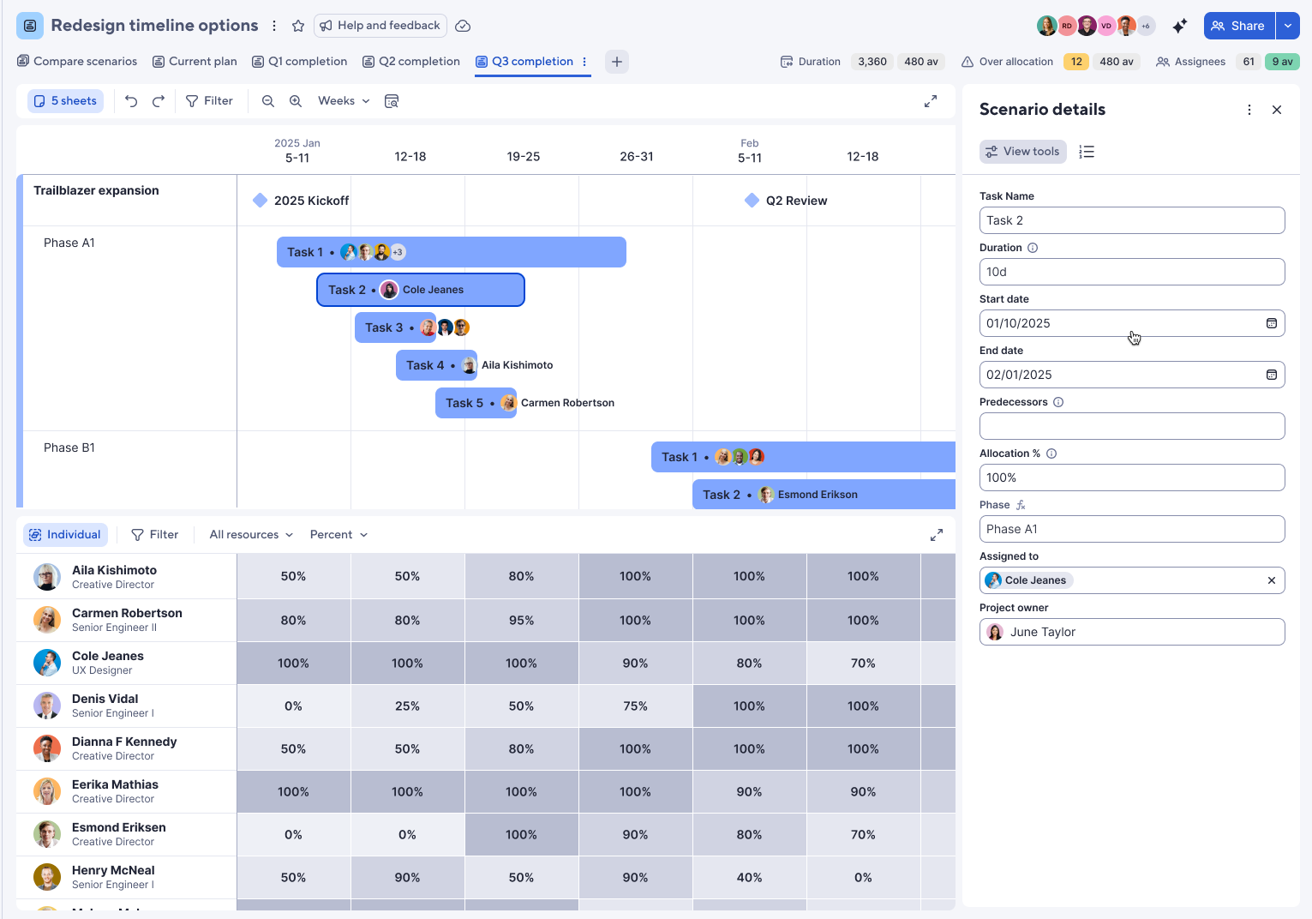The image size is (1312, 919).
Task: Select Task 5 bar for Carmen Robertson
Action: click(476, 403)
